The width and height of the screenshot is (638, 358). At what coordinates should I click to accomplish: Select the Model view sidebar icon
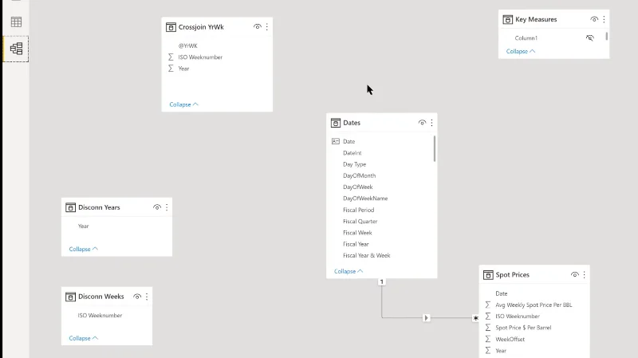[x=16, y=49]
